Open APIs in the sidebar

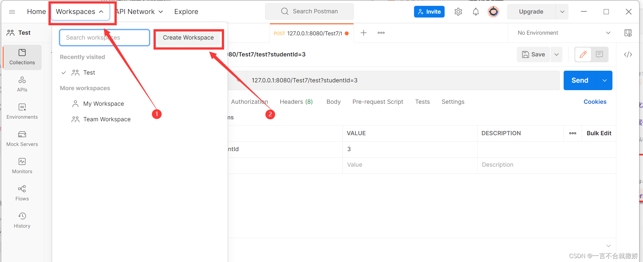click(22, 84)
